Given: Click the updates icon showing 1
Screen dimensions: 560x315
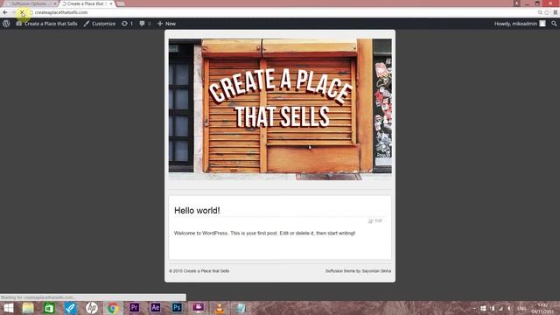Looking at the screenshot, I should (127, 24).
